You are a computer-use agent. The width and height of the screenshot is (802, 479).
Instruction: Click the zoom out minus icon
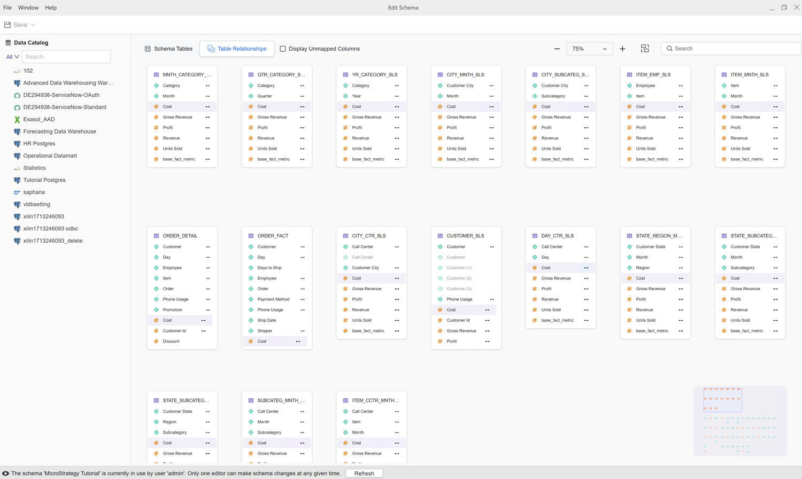coord(557,49)
